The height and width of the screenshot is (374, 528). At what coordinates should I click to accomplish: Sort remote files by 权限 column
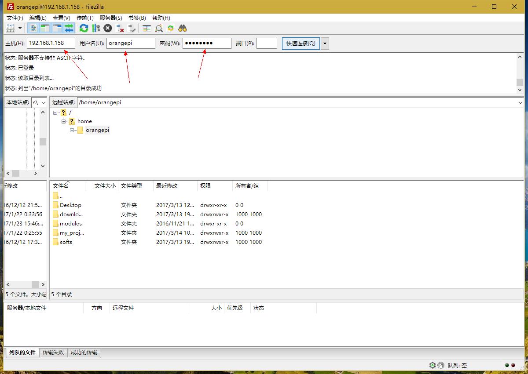tap(215, 185)
